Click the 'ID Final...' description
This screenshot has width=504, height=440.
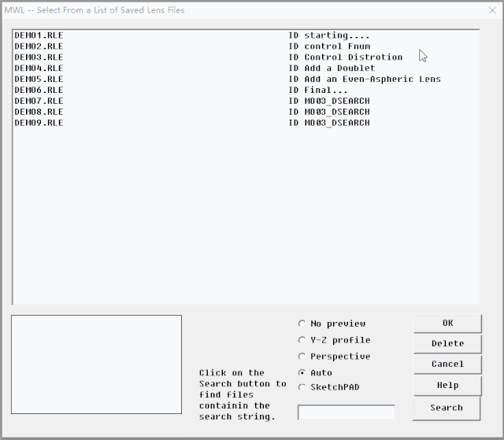point(318,90)
